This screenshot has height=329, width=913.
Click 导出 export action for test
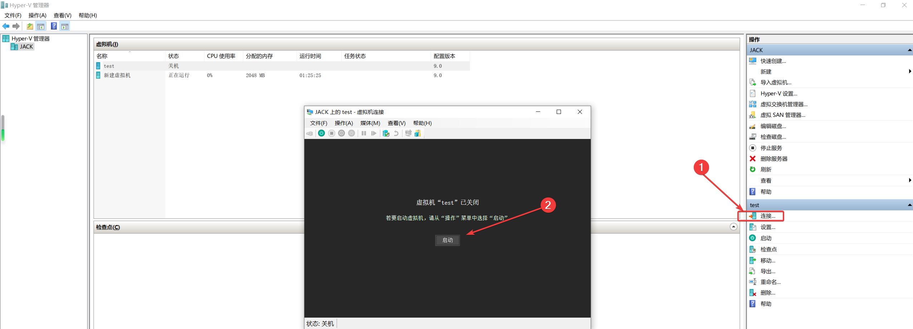[768, 271]
